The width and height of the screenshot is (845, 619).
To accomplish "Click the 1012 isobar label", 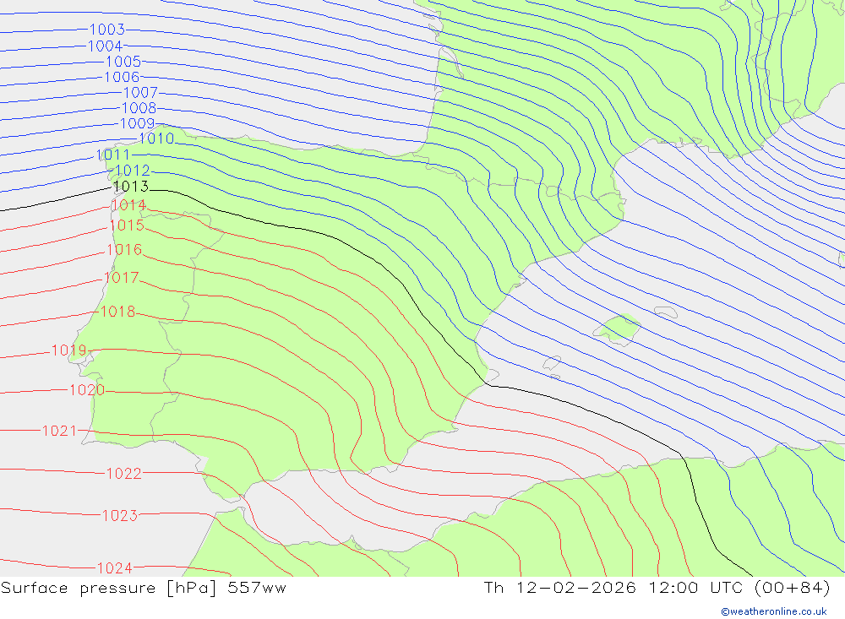I will point(133,171).
